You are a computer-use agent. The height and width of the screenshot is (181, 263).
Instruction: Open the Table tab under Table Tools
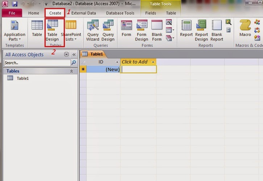tap(171, 13)
